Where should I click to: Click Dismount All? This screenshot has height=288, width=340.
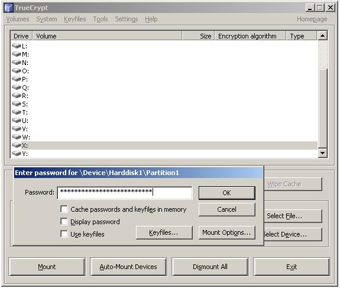point(210,267)
